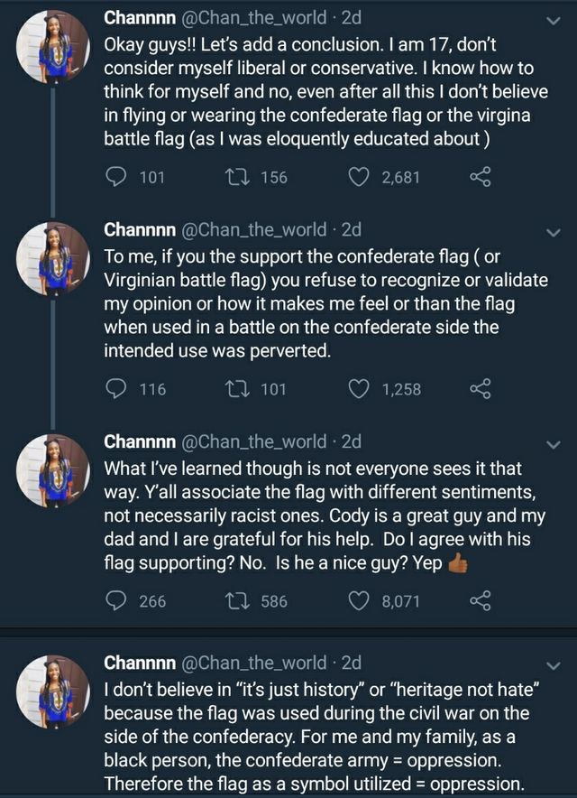Open Channnn's profile name on the first tweet
This screenshot has width=577, height=798.
click(140, 18)
